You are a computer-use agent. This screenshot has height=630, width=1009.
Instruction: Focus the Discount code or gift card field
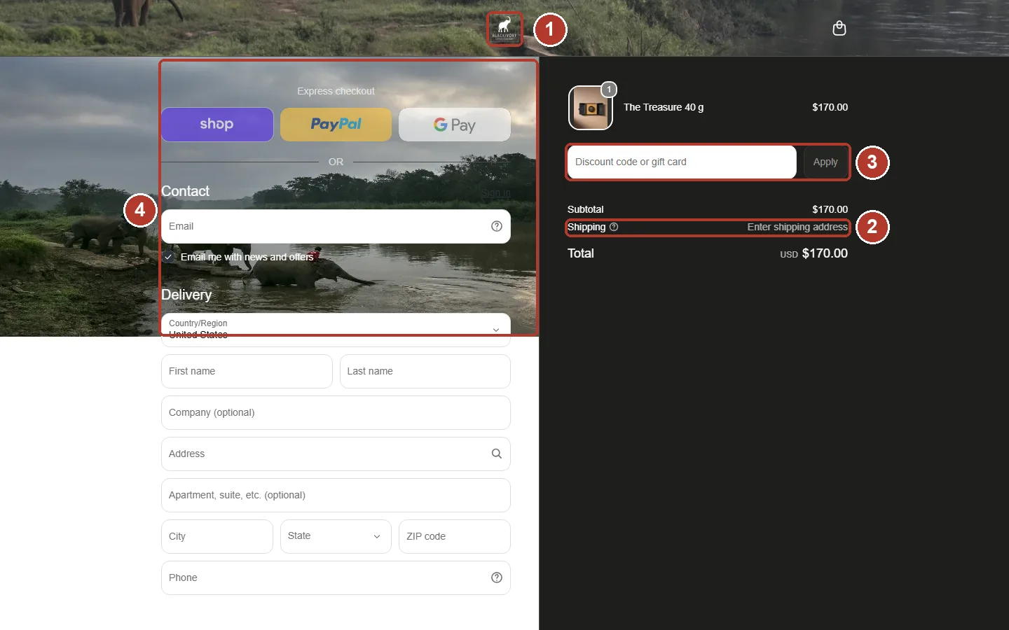click(x=682, y=162)
